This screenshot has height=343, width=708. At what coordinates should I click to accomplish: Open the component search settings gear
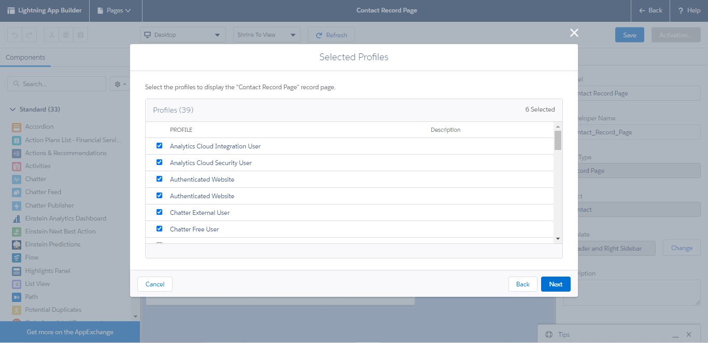119,84
